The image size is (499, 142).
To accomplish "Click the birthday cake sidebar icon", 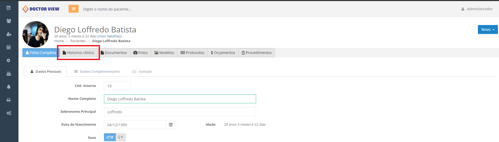I will click(9, 74).
